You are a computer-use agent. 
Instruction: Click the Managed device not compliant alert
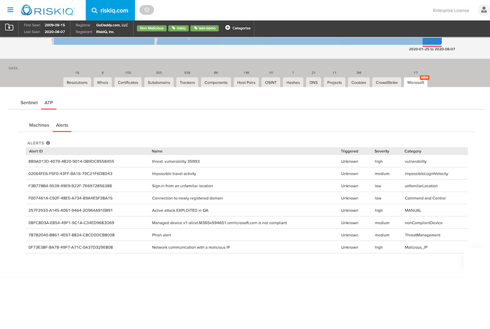point(219,223)
